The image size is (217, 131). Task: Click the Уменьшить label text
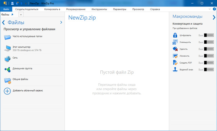click(x=185, y=42)
